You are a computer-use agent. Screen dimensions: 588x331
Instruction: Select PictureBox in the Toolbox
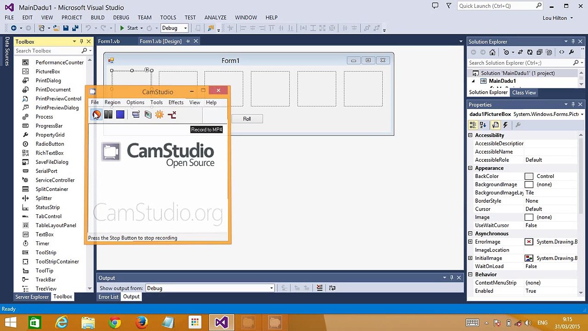pyautogui.click(x=48, y=72)
